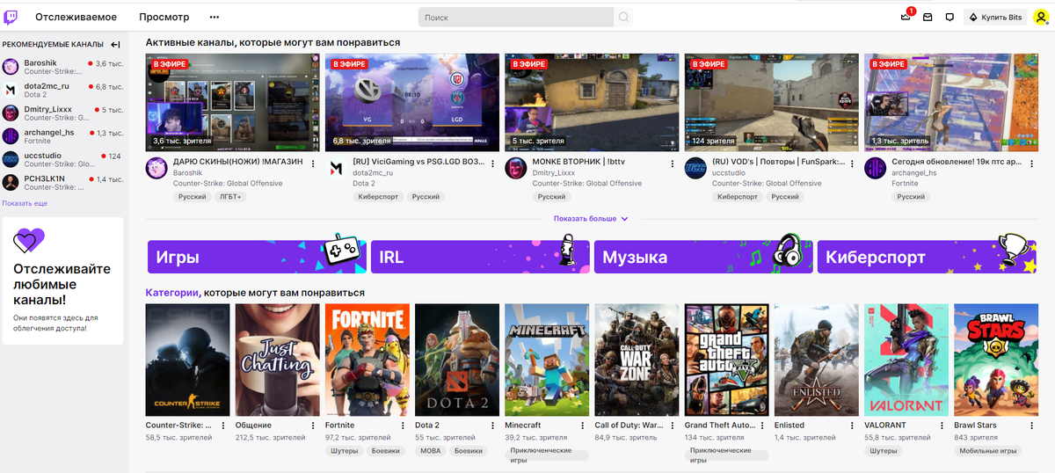This screenshot has height=473, width=1055.
Task: Show more recommended channels with Показать еще
Action: click(25, 203)
